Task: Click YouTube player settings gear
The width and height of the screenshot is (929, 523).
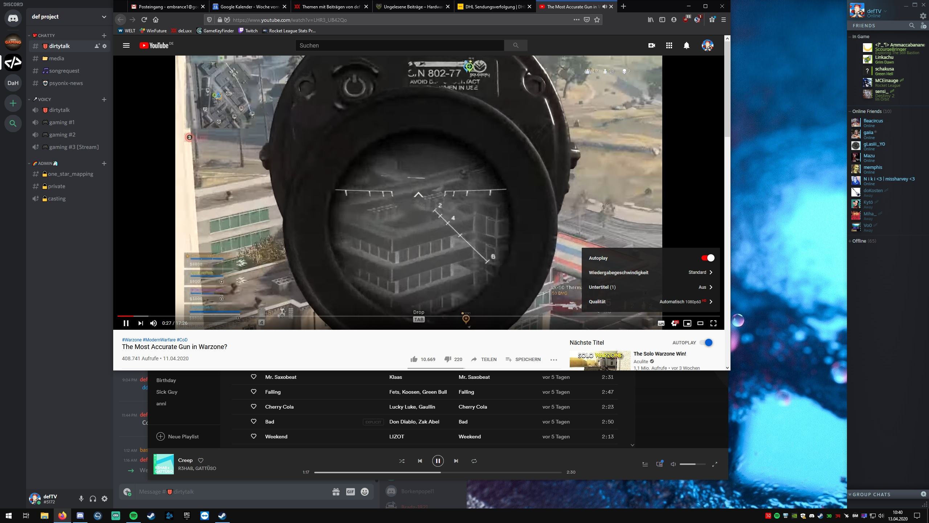Action: pos(674,323)
